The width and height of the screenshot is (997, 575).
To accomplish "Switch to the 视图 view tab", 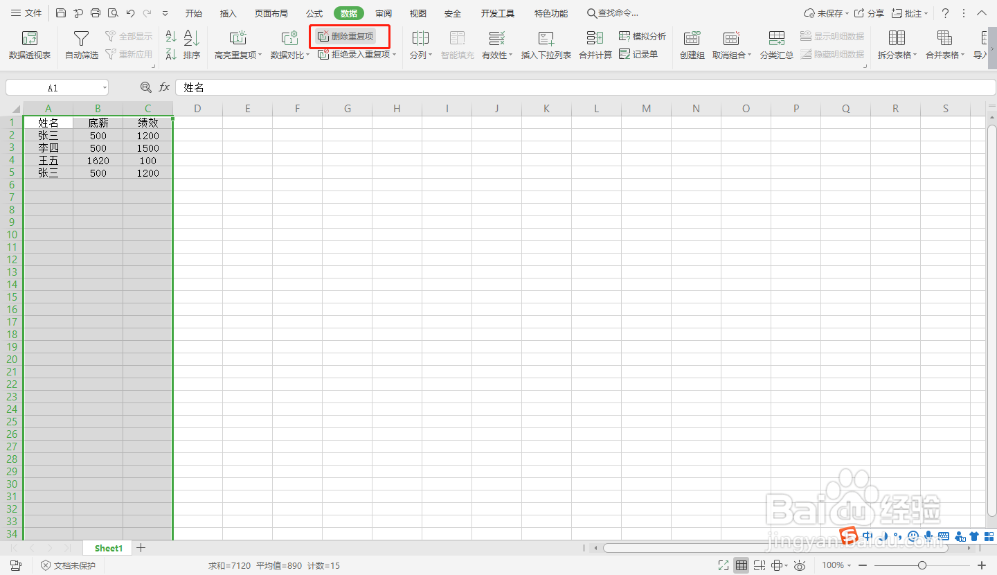I will coord(418,13).
